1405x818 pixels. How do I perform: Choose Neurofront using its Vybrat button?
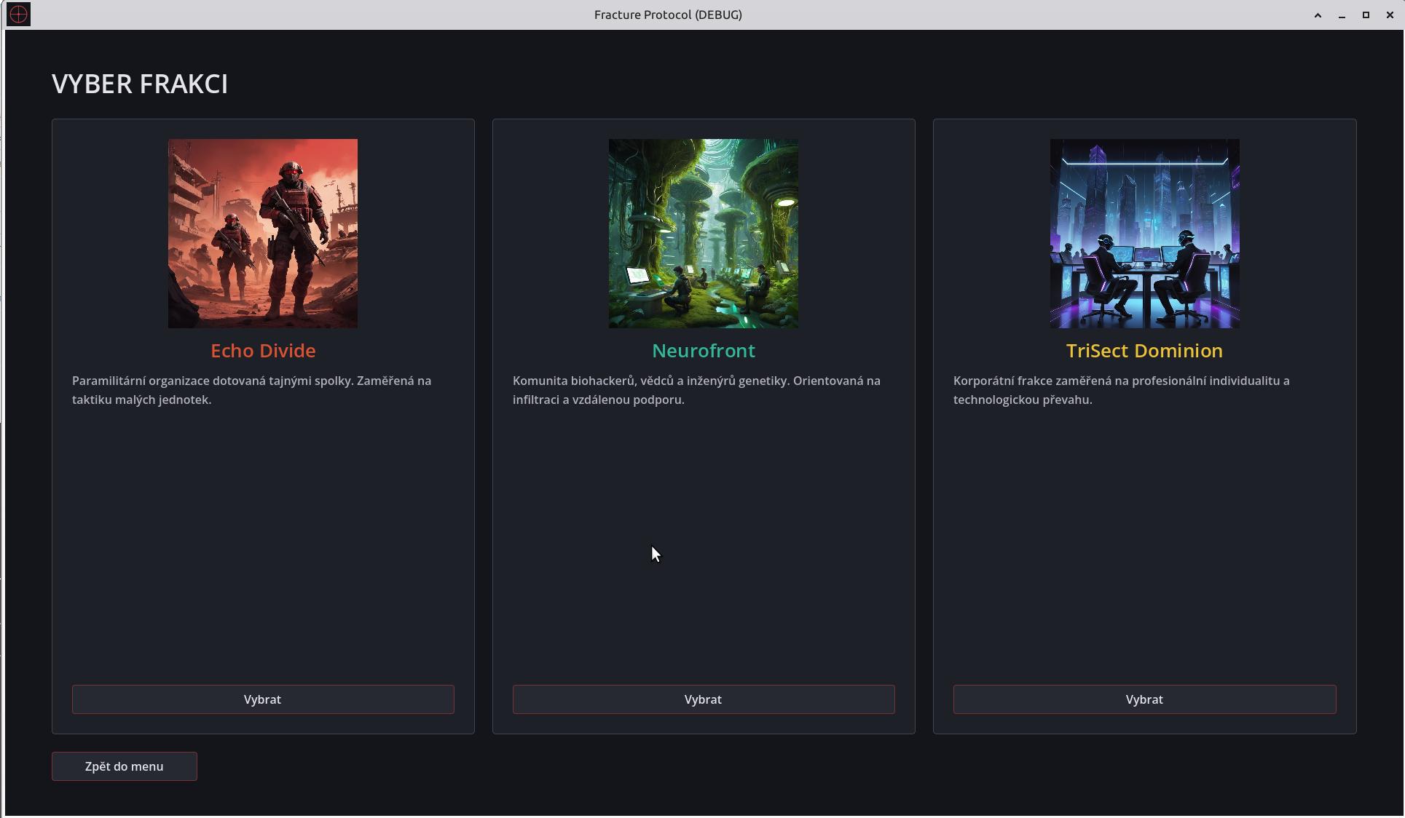[704, 699]
